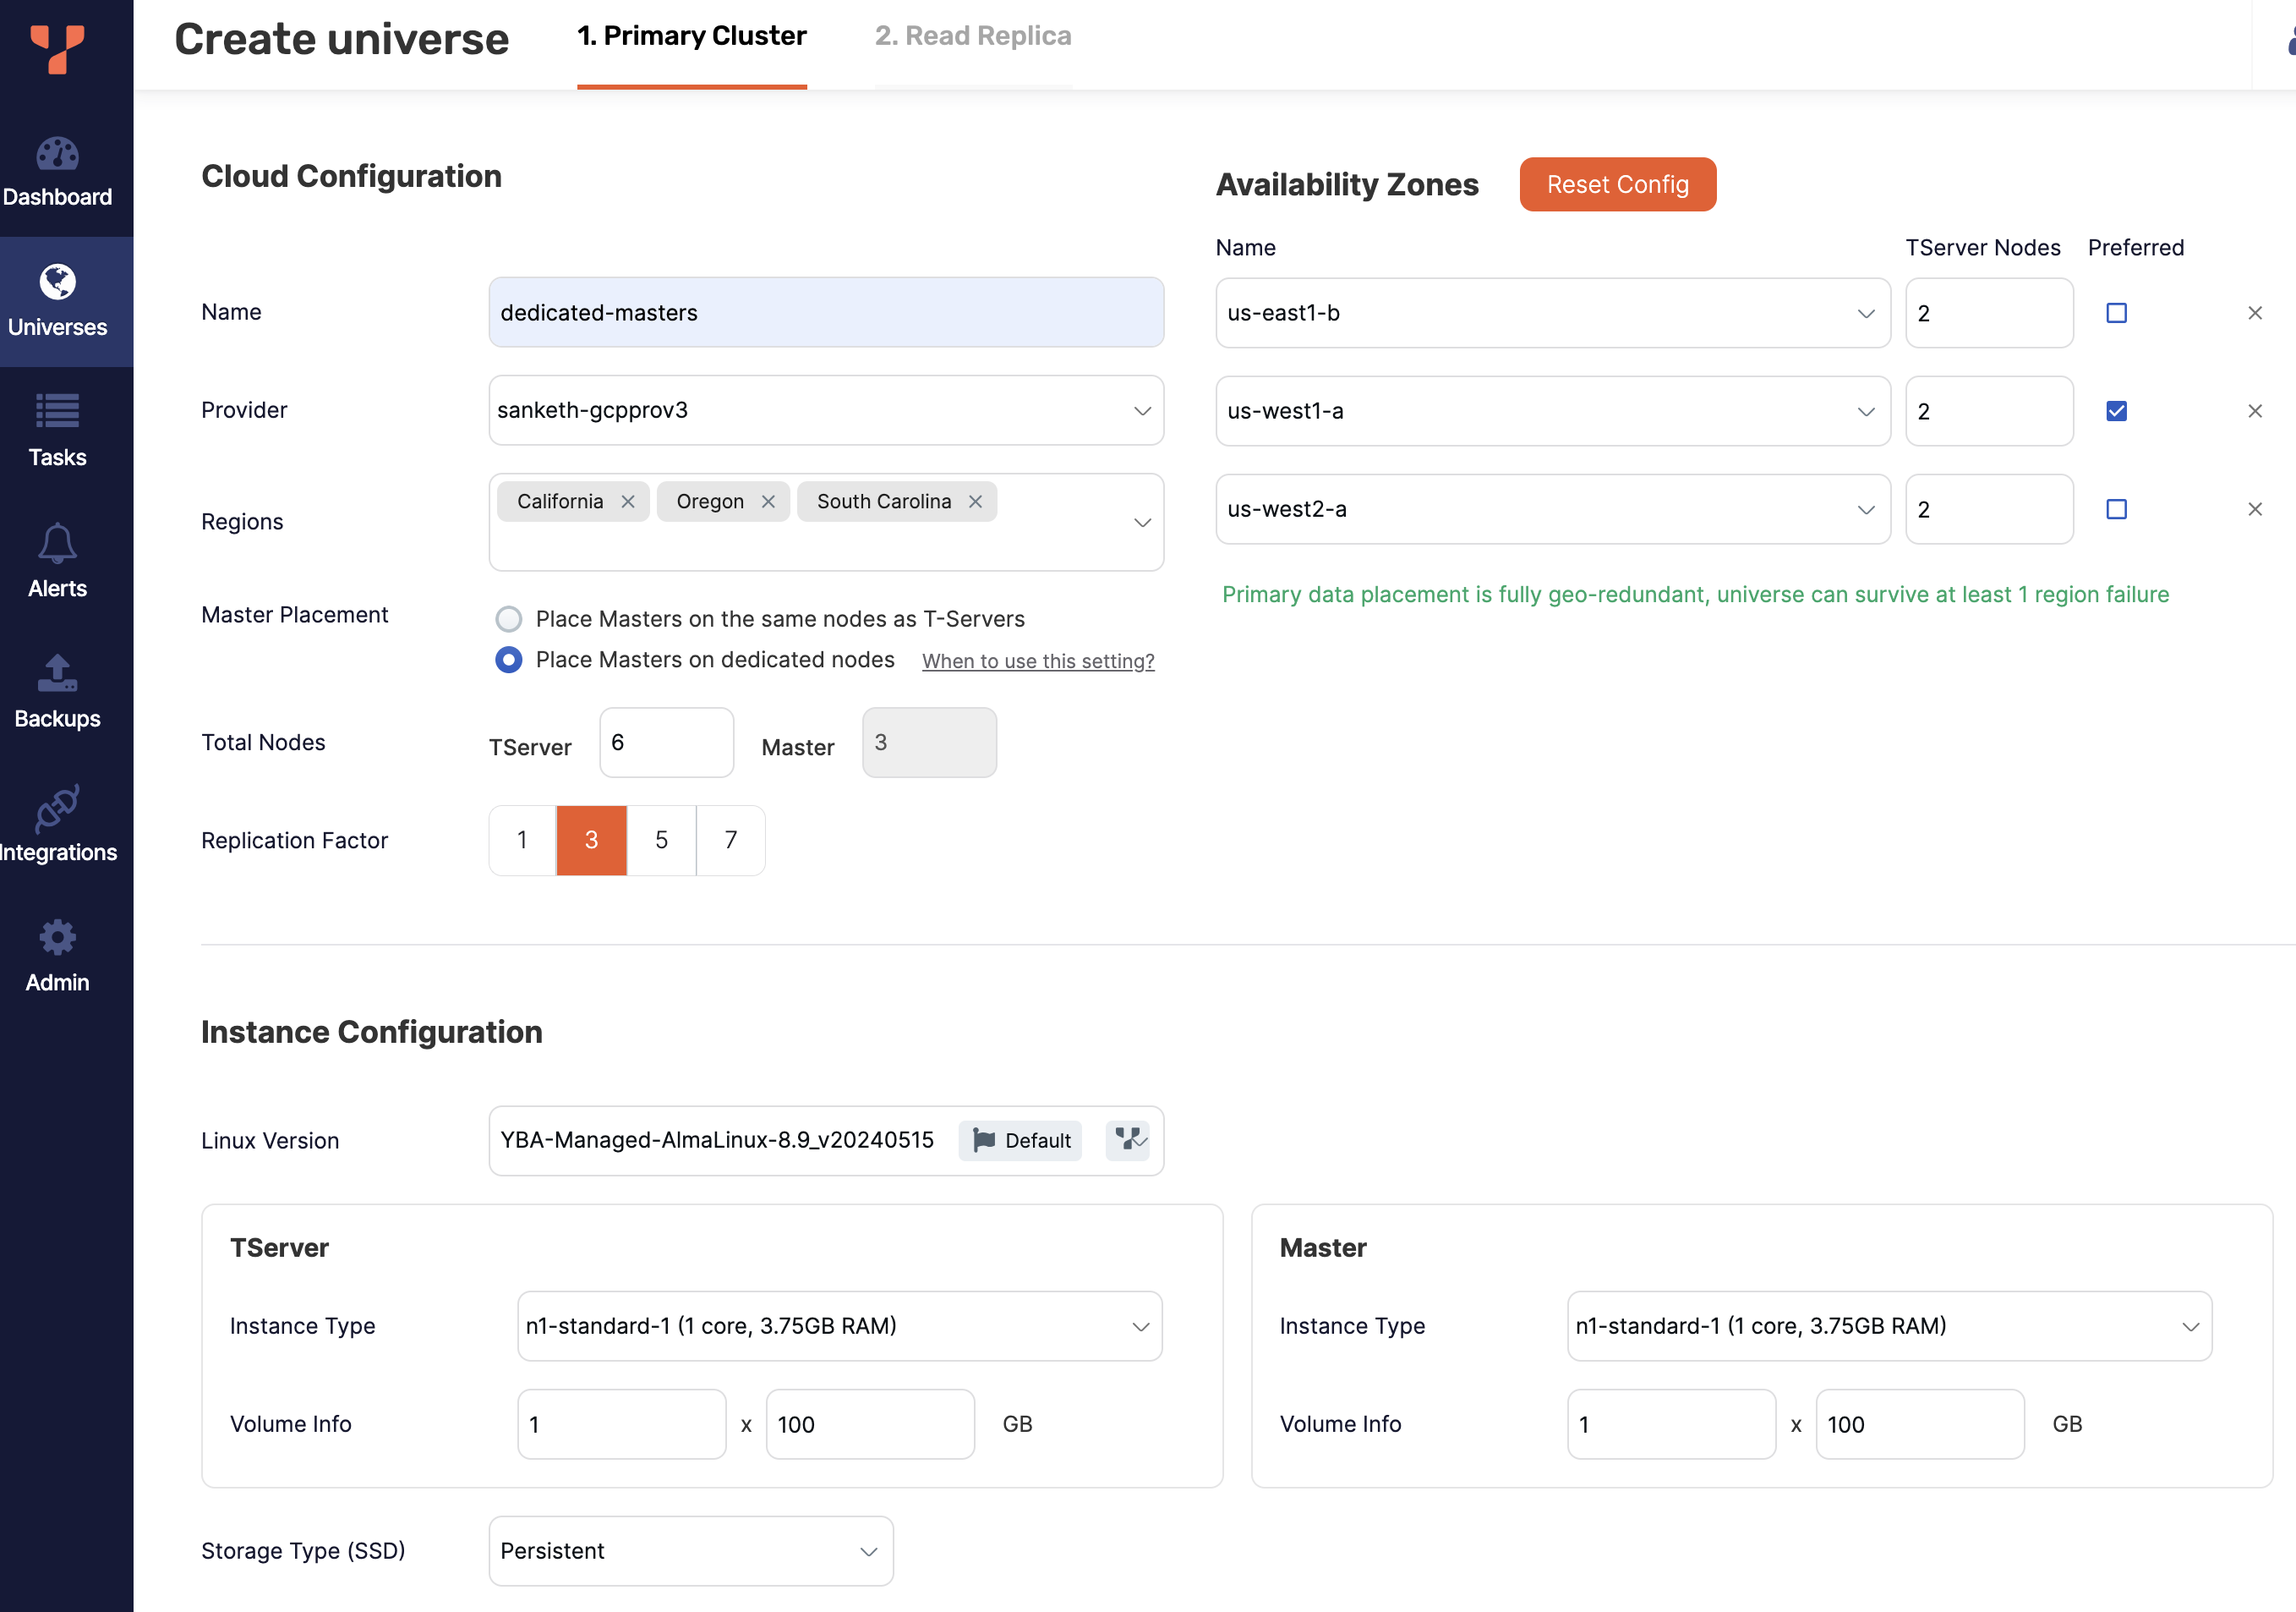Click the Reset Config button

(1616, 185)
